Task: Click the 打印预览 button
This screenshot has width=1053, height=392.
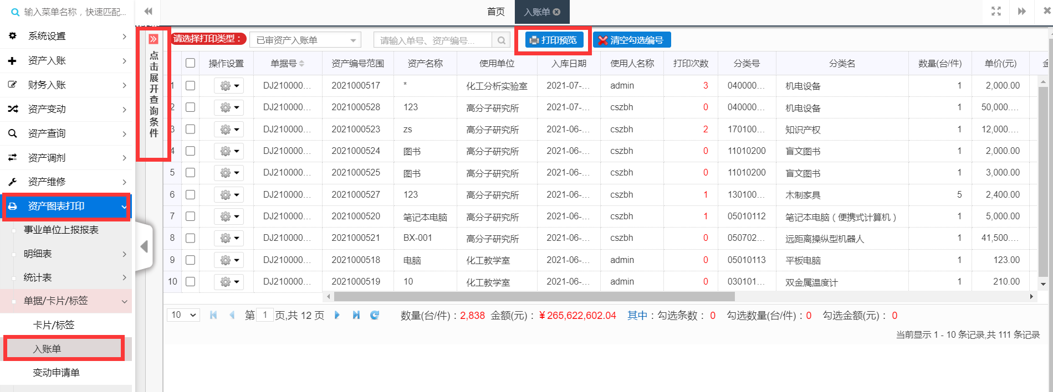Action: (x=554, y=40)
